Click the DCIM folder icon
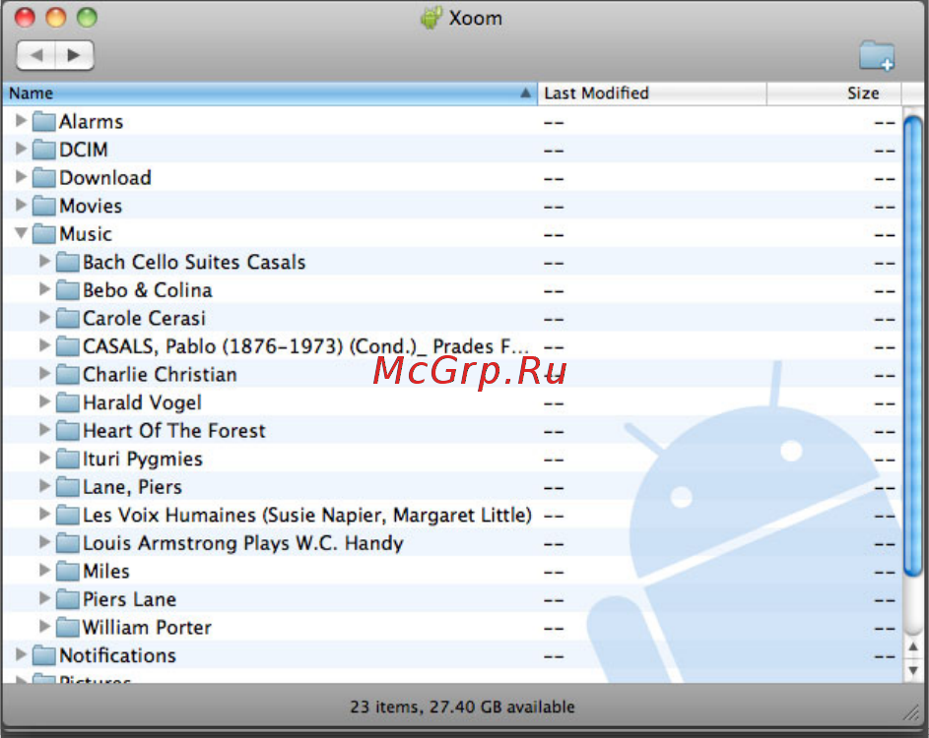The height and width of the screenshot is (738, 929). pyautogui.click(x=44, y=150)
